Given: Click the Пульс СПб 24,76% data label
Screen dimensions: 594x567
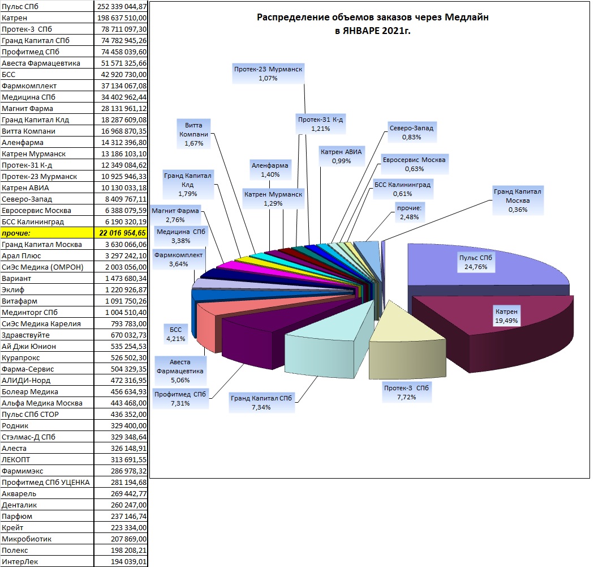Looking at the screenshot, I should click(x=476, y=262).
